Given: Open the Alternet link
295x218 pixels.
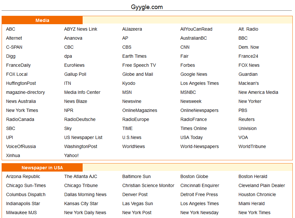Looking at the screenshot, I should click(14, 38).
